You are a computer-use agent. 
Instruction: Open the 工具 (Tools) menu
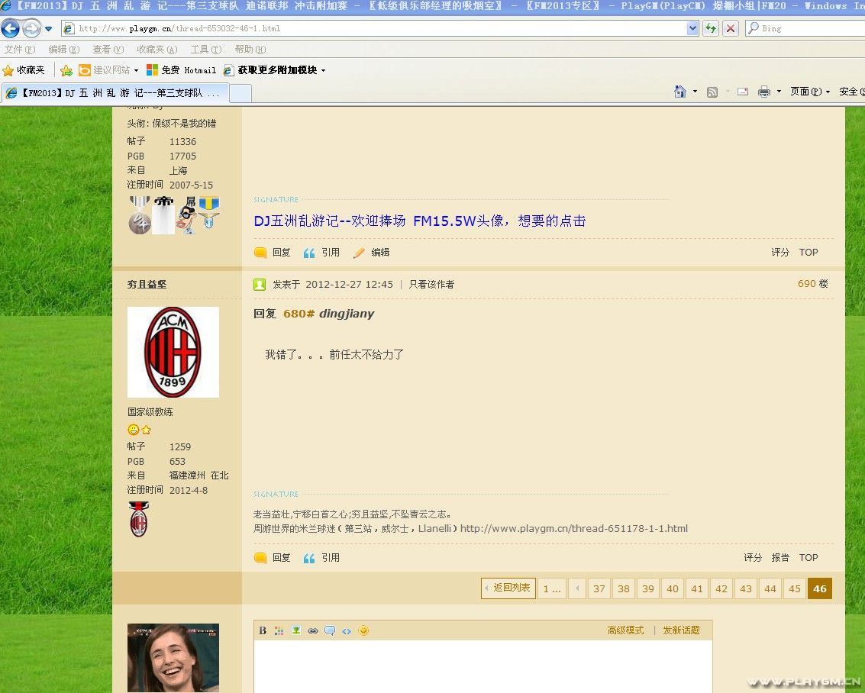pyautogui.click(x=205, y=50)
